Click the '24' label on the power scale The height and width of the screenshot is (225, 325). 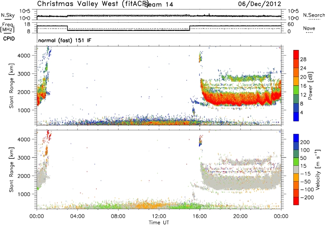[x=303, y=68]
